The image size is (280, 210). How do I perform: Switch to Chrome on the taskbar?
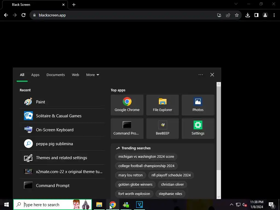[112, 205]
